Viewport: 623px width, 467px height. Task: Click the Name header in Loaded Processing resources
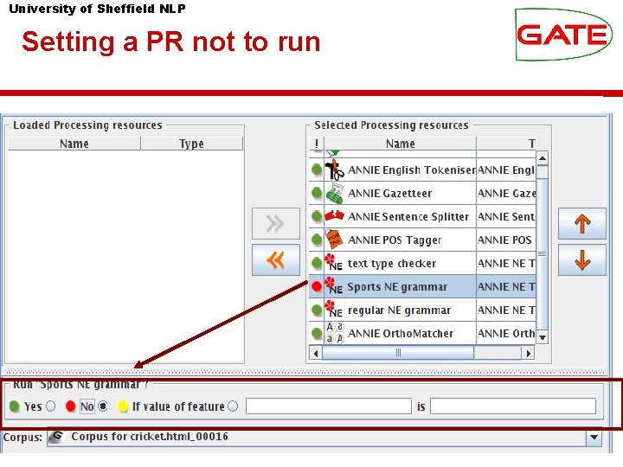(74, 144)
